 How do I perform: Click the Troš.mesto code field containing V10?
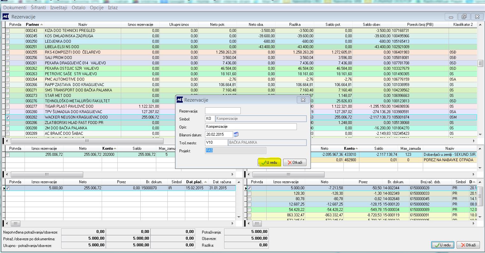216,142
